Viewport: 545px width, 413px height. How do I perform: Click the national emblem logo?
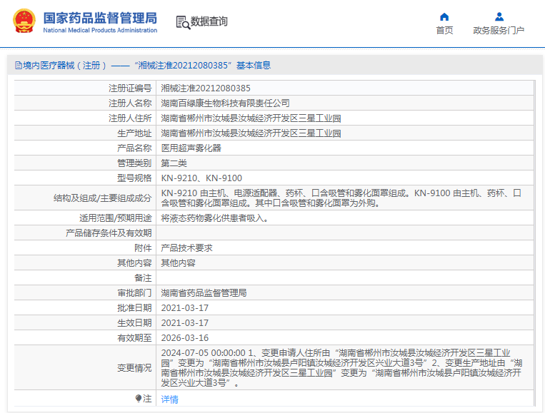(x=24, y=21)
